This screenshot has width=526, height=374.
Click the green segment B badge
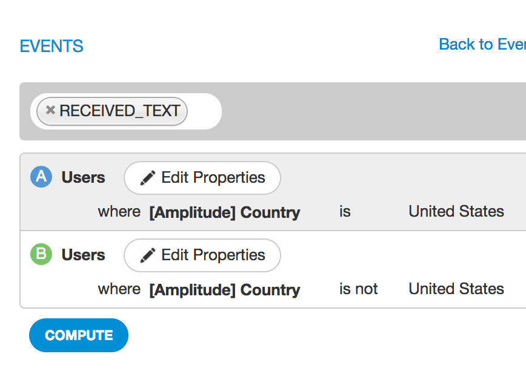(41, 254)
